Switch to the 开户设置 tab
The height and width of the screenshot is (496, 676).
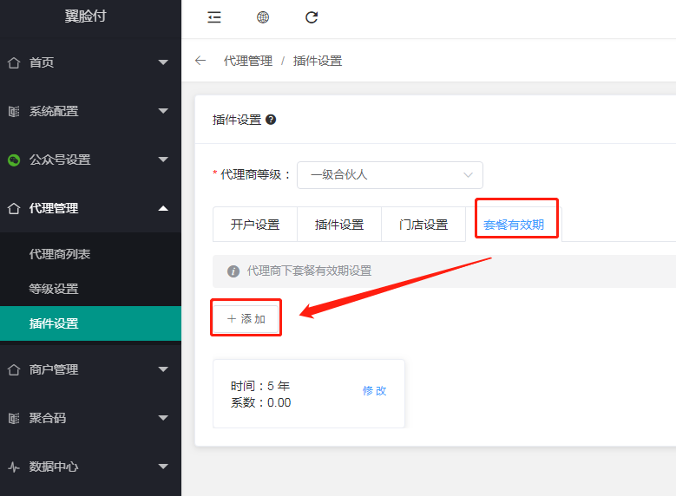[x=255, y=225]
